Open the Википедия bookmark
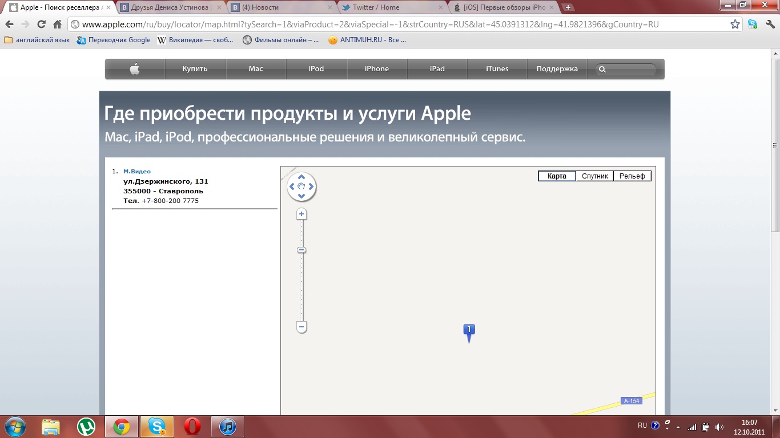 click(x=195, y=40)
